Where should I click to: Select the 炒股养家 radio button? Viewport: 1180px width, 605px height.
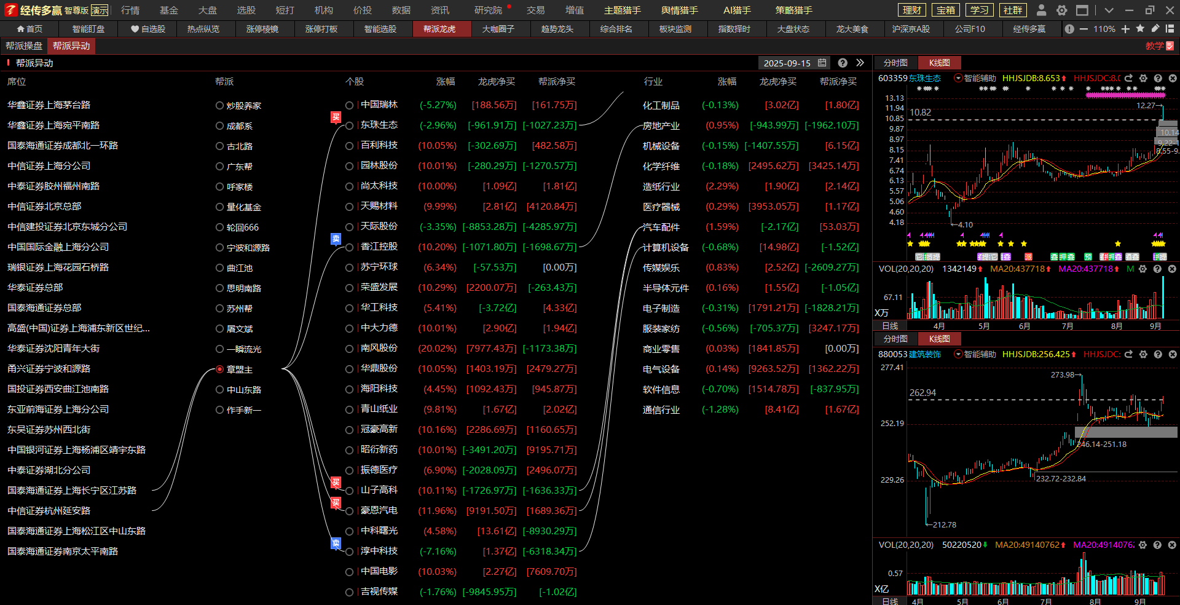219,105
